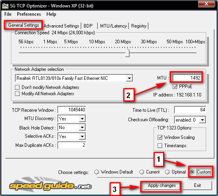Open the File menu

point(8,14)
